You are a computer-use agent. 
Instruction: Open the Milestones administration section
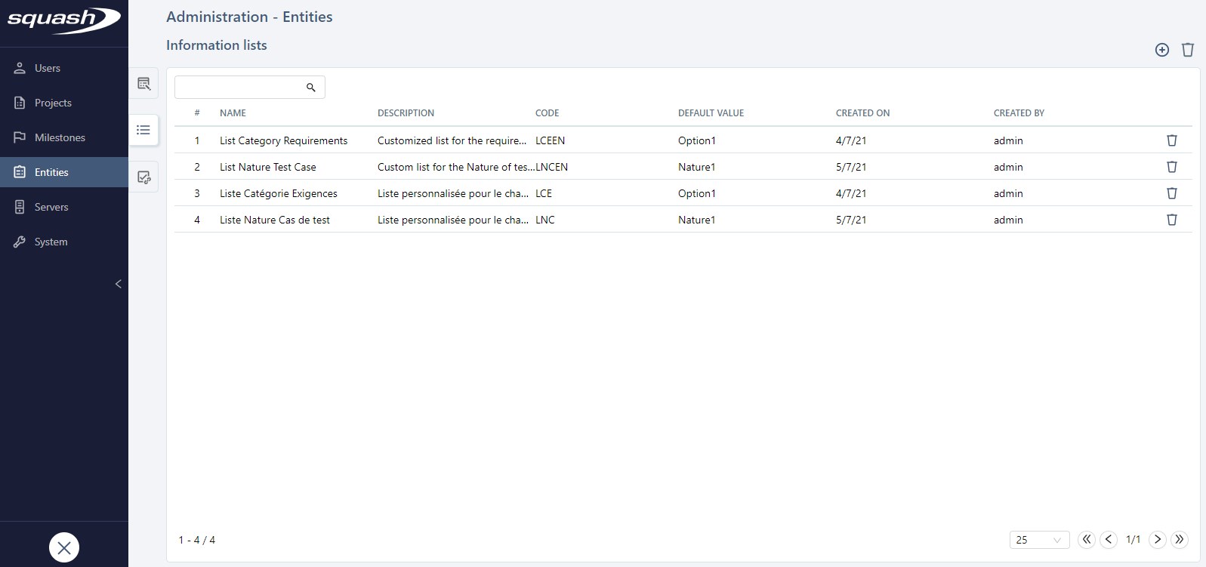(60, 137)
